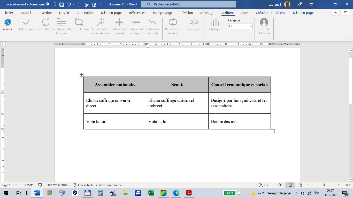The width and height of the screenshot is (353, 198).
Task: Click the spell check book icon in status bar
Action: (x=40, y=185)
